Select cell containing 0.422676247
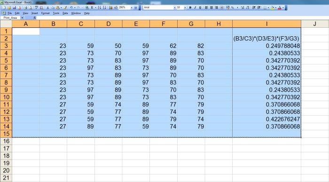 (266, 119)
